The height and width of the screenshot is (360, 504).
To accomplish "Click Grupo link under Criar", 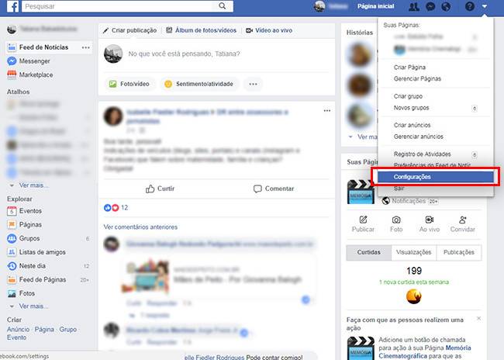I will tap(67, 329).
